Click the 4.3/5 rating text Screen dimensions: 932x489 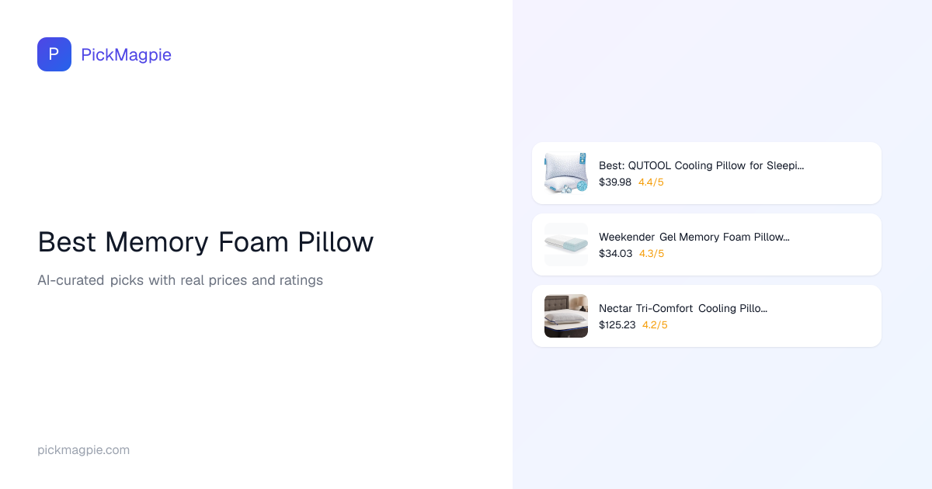tap(652, 254)
